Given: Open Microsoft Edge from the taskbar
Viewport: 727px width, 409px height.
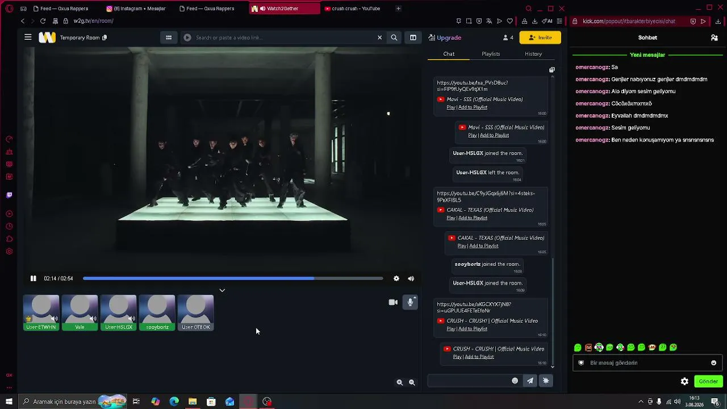Looking at the screenshot, I should pyautogui.click(x=174, y=402).
